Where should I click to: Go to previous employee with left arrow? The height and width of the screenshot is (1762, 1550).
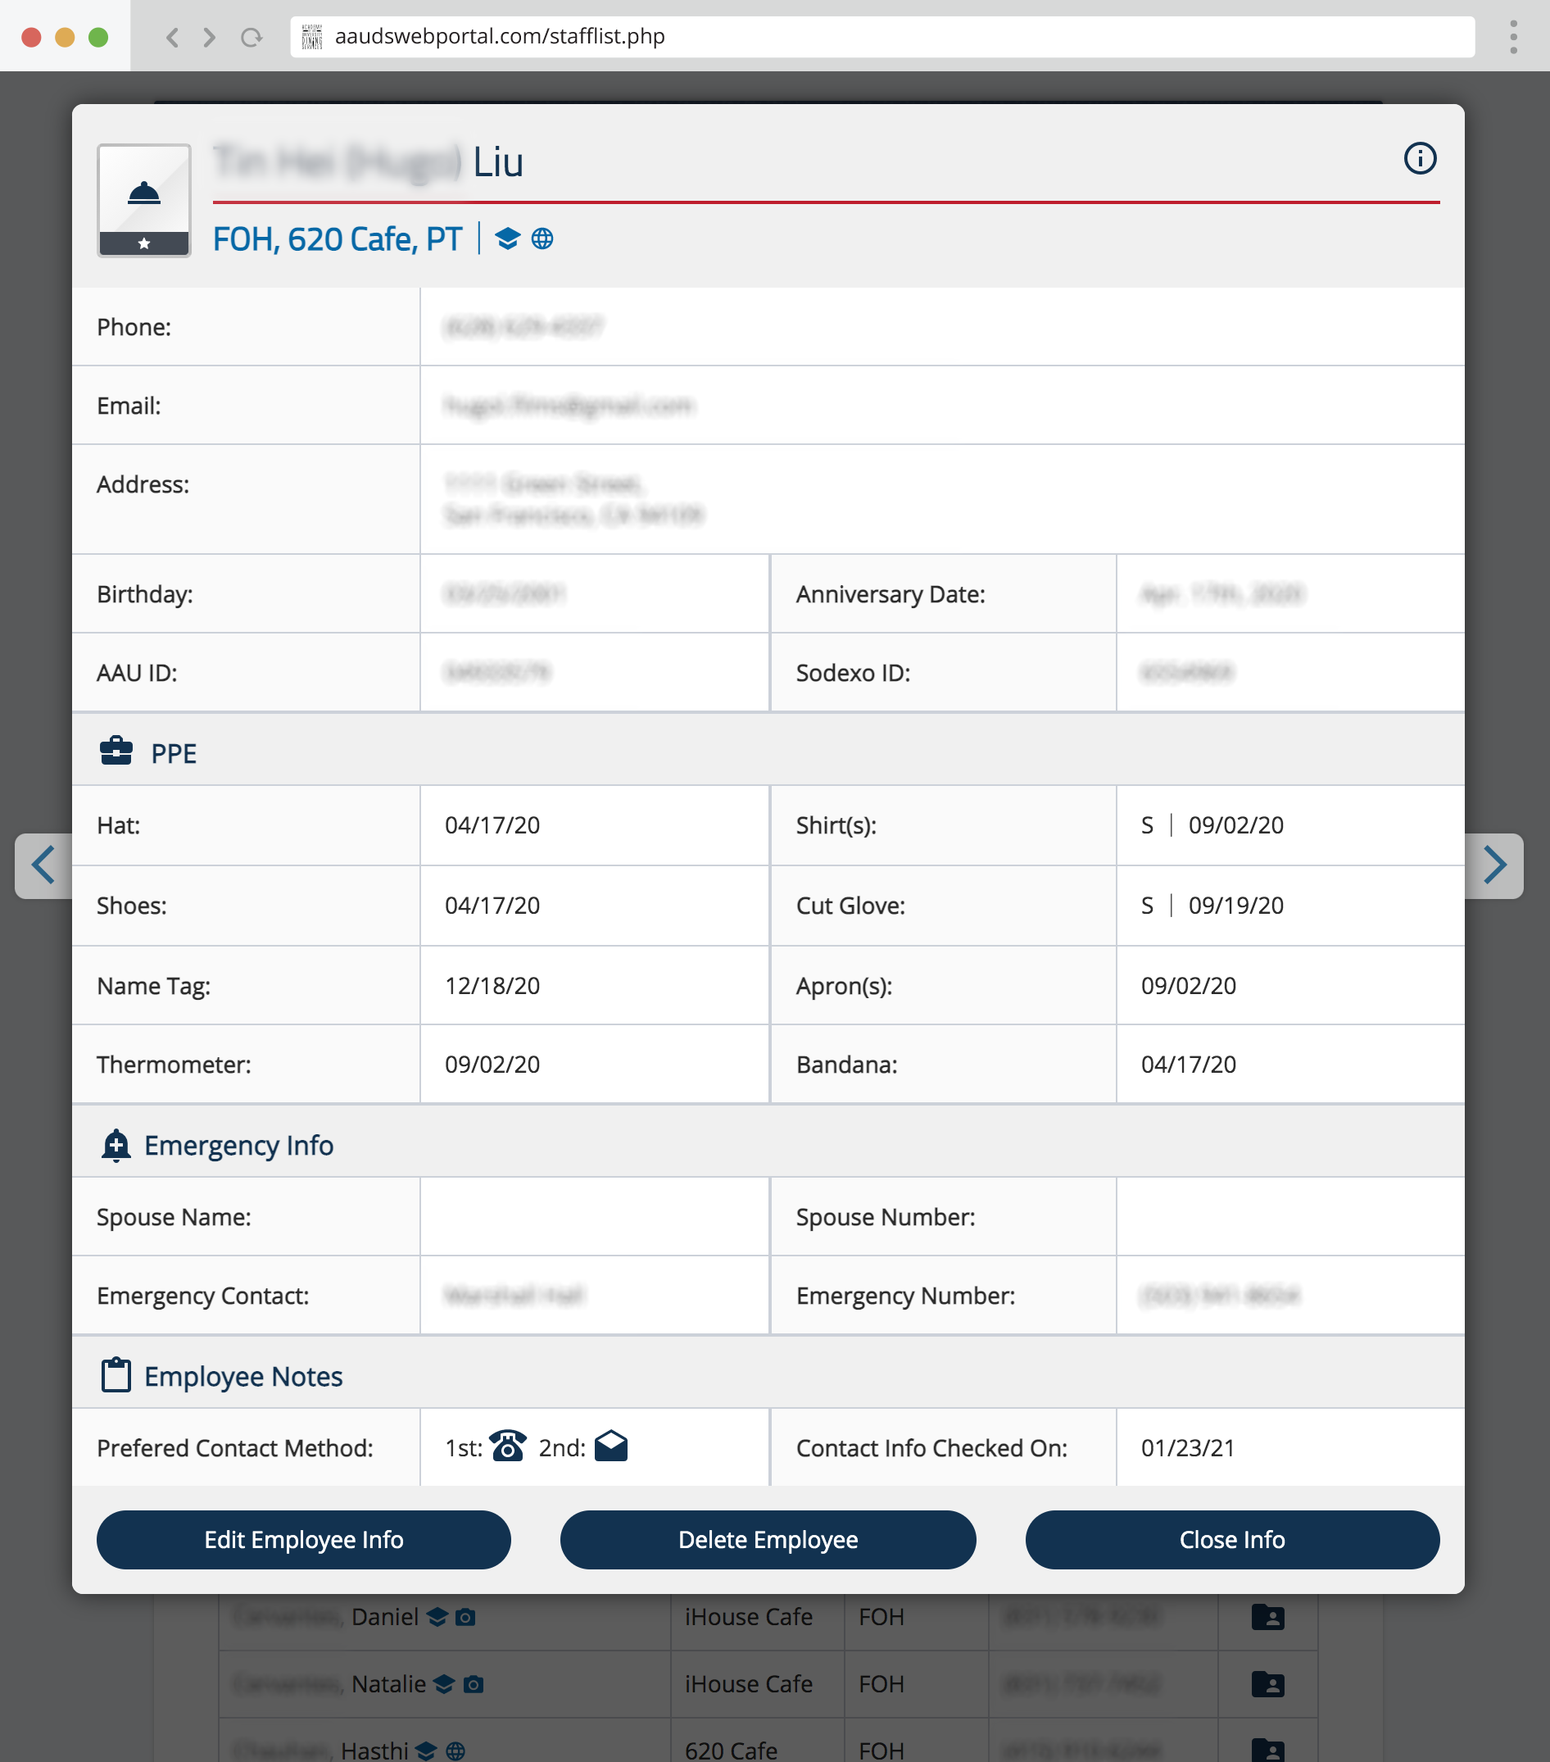click(x=43, y=865)
